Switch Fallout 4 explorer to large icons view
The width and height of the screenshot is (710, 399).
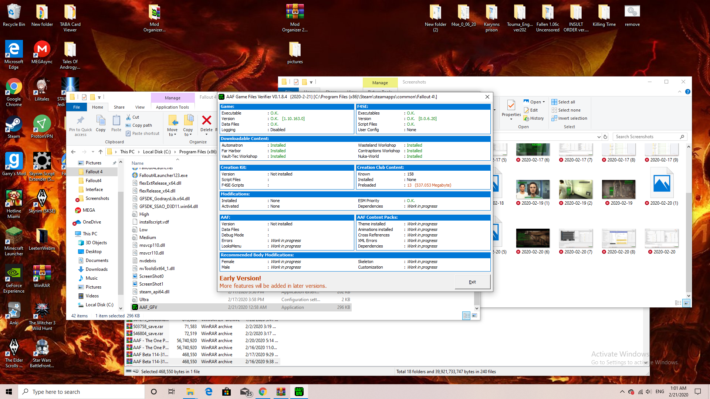474,316
